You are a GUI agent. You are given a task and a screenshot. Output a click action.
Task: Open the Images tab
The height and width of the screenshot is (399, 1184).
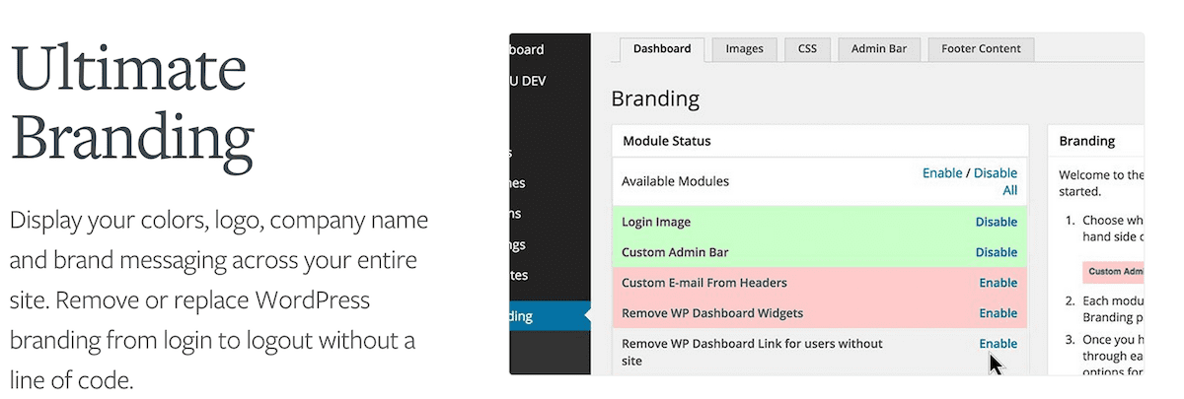tap(745, 49)
